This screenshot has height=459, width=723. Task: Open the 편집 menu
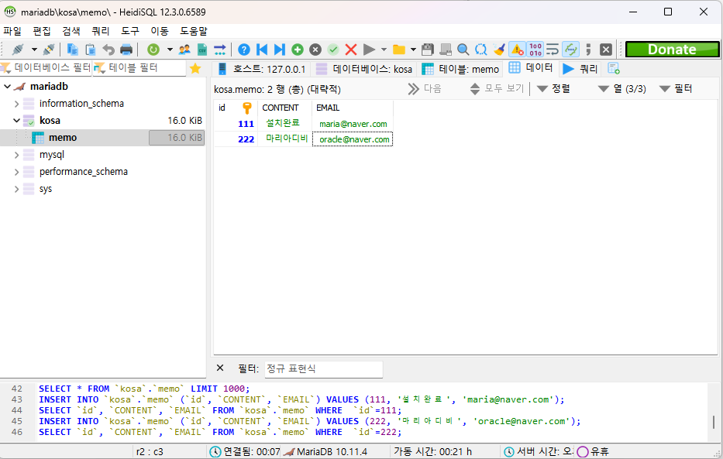(x=42, y=31)
